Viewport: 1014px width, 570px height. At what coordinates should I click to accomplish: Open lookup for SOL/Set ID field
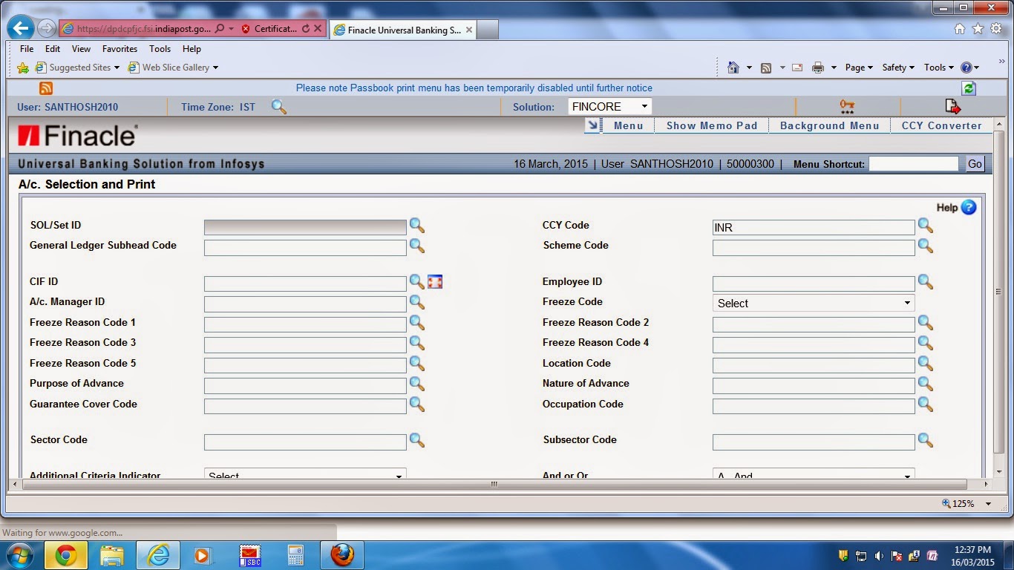417,226
